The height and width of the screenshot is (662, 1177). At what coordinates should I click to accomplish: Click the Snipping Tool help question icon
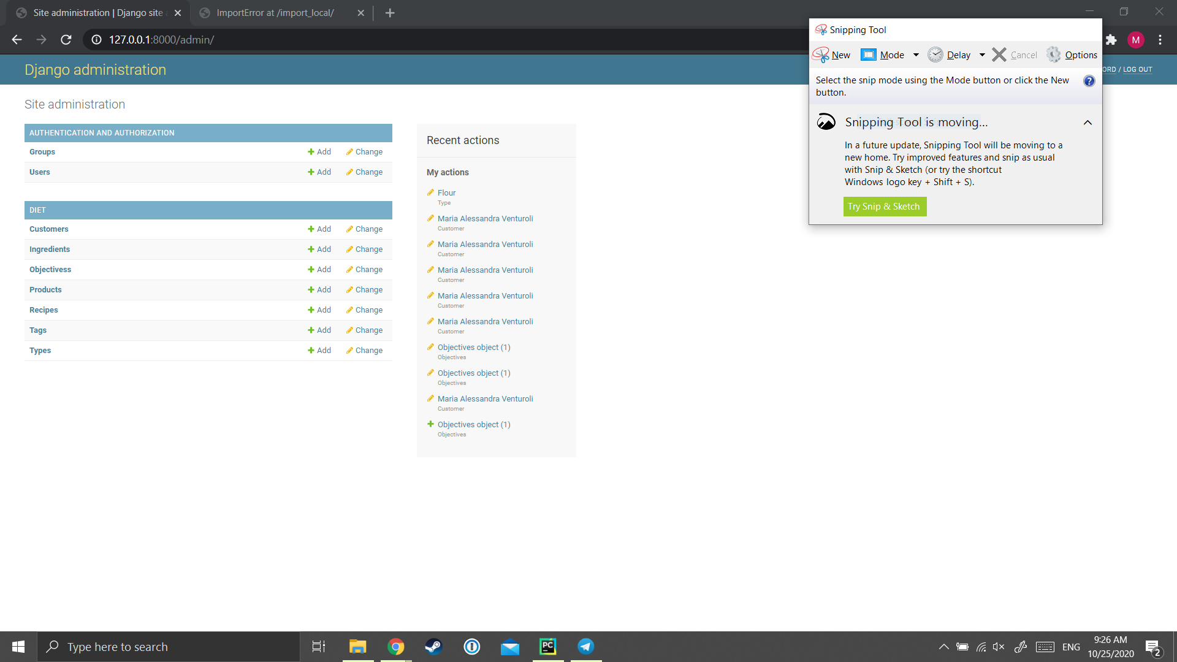1089,81
